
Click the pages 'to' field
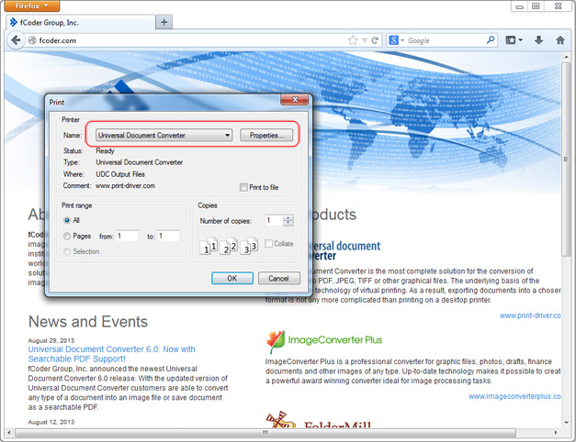click(x=169, y=236)
